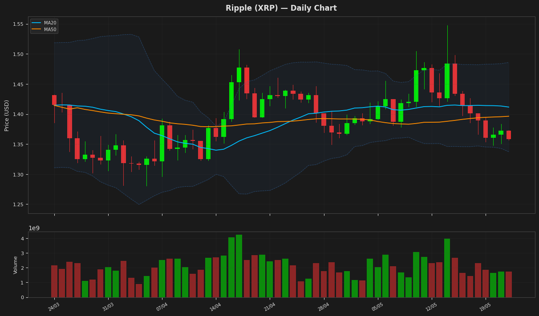The width and height of the screenshot is (539, 316).
Task: Click the 1.50 price tick label
Action: 18,54
